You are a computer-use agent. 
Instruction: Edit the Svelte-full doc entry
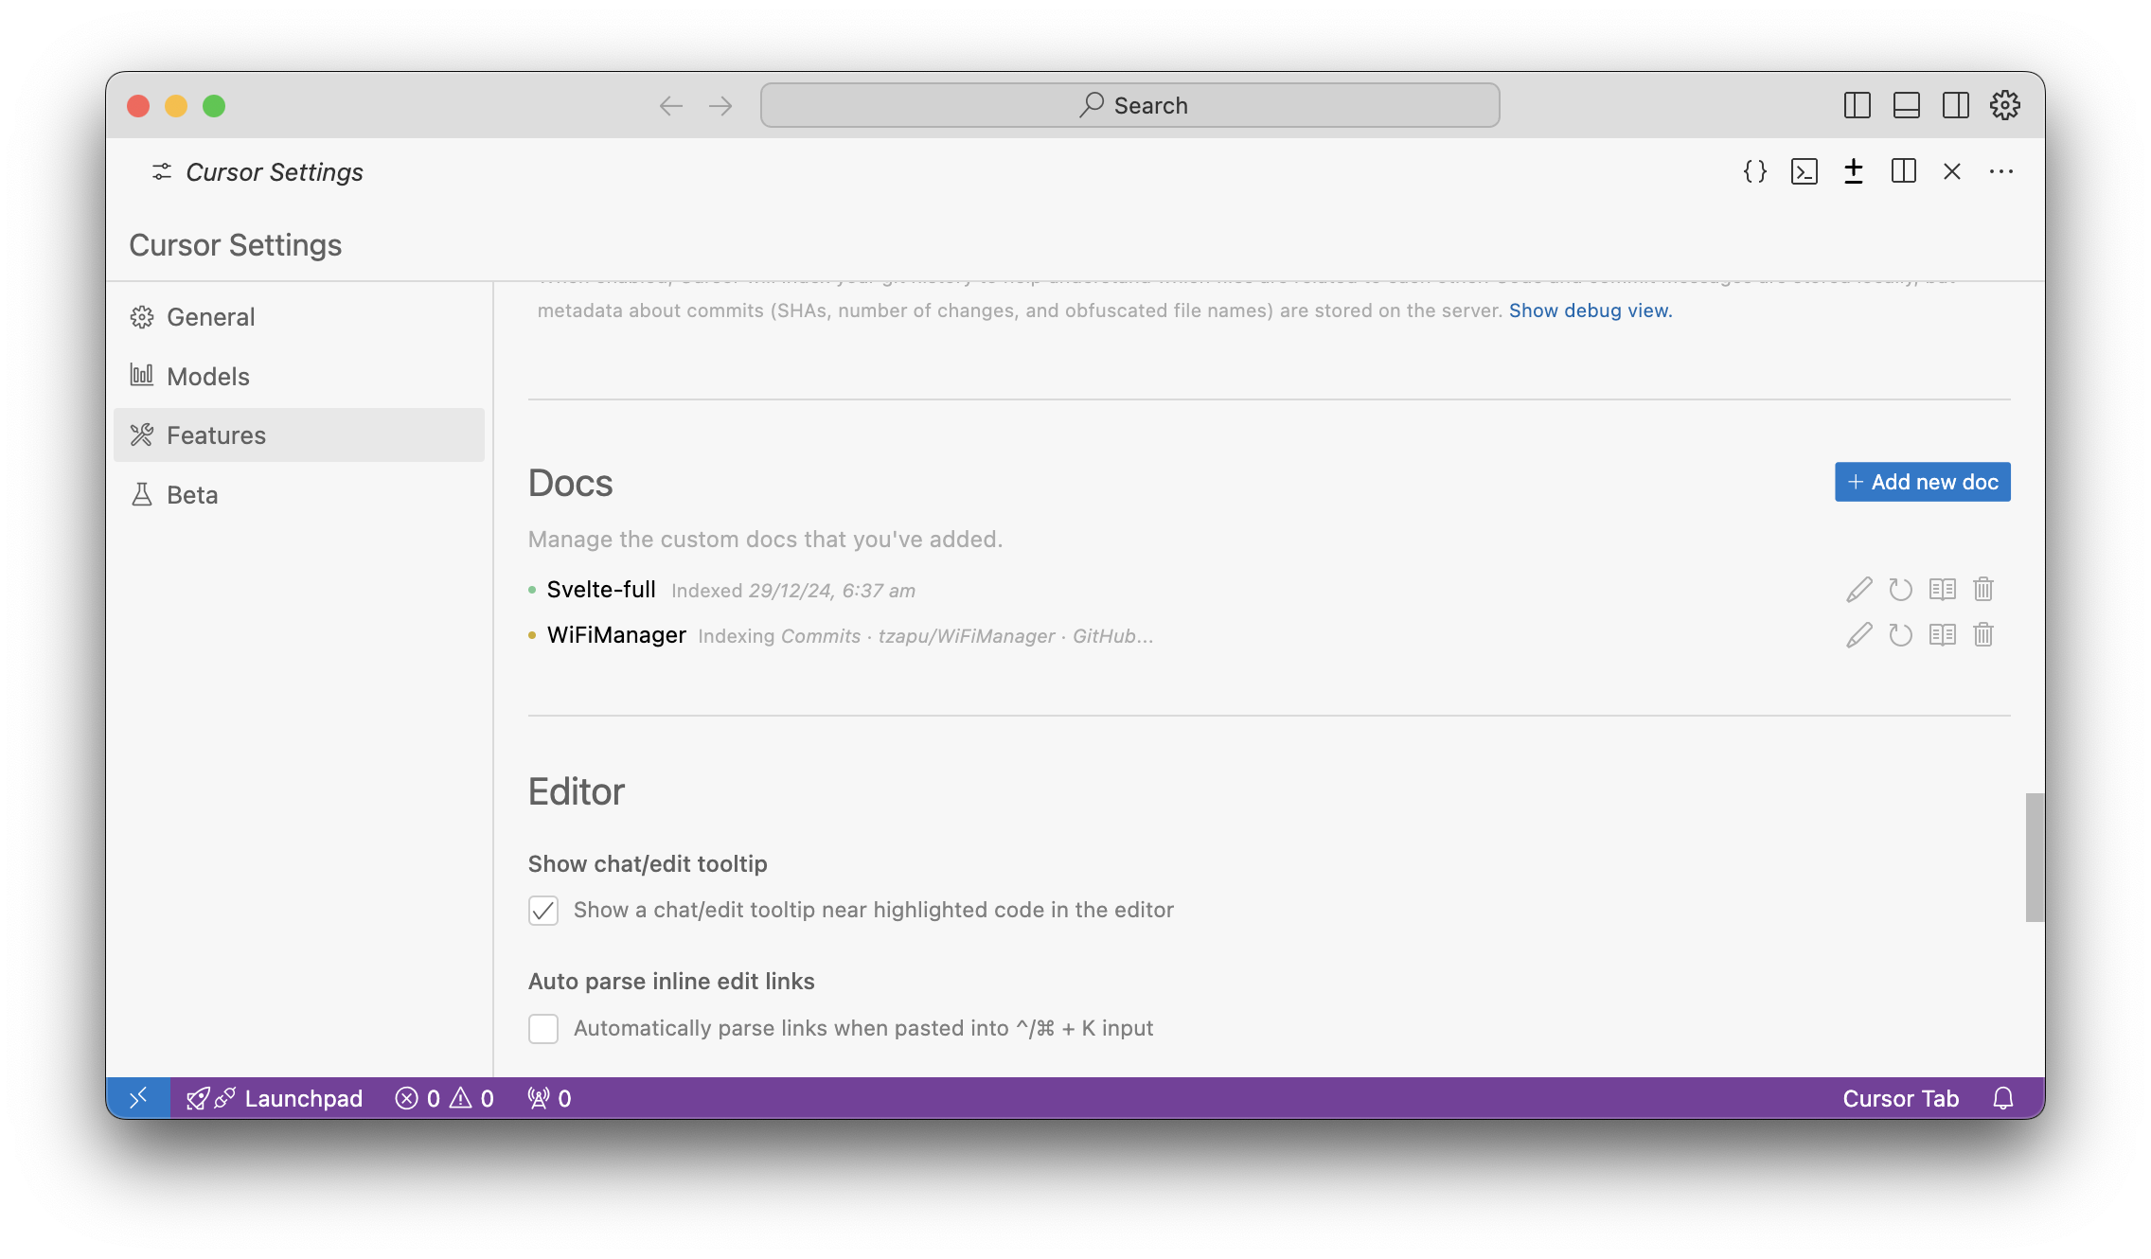(1858, 590)
